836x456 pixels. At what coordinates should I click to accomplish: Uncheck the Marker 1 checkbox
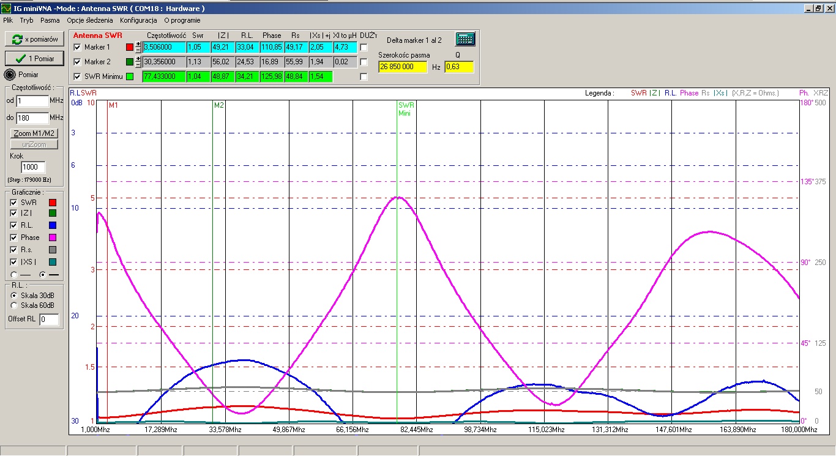pyautogui.click(x=77, y=47)
